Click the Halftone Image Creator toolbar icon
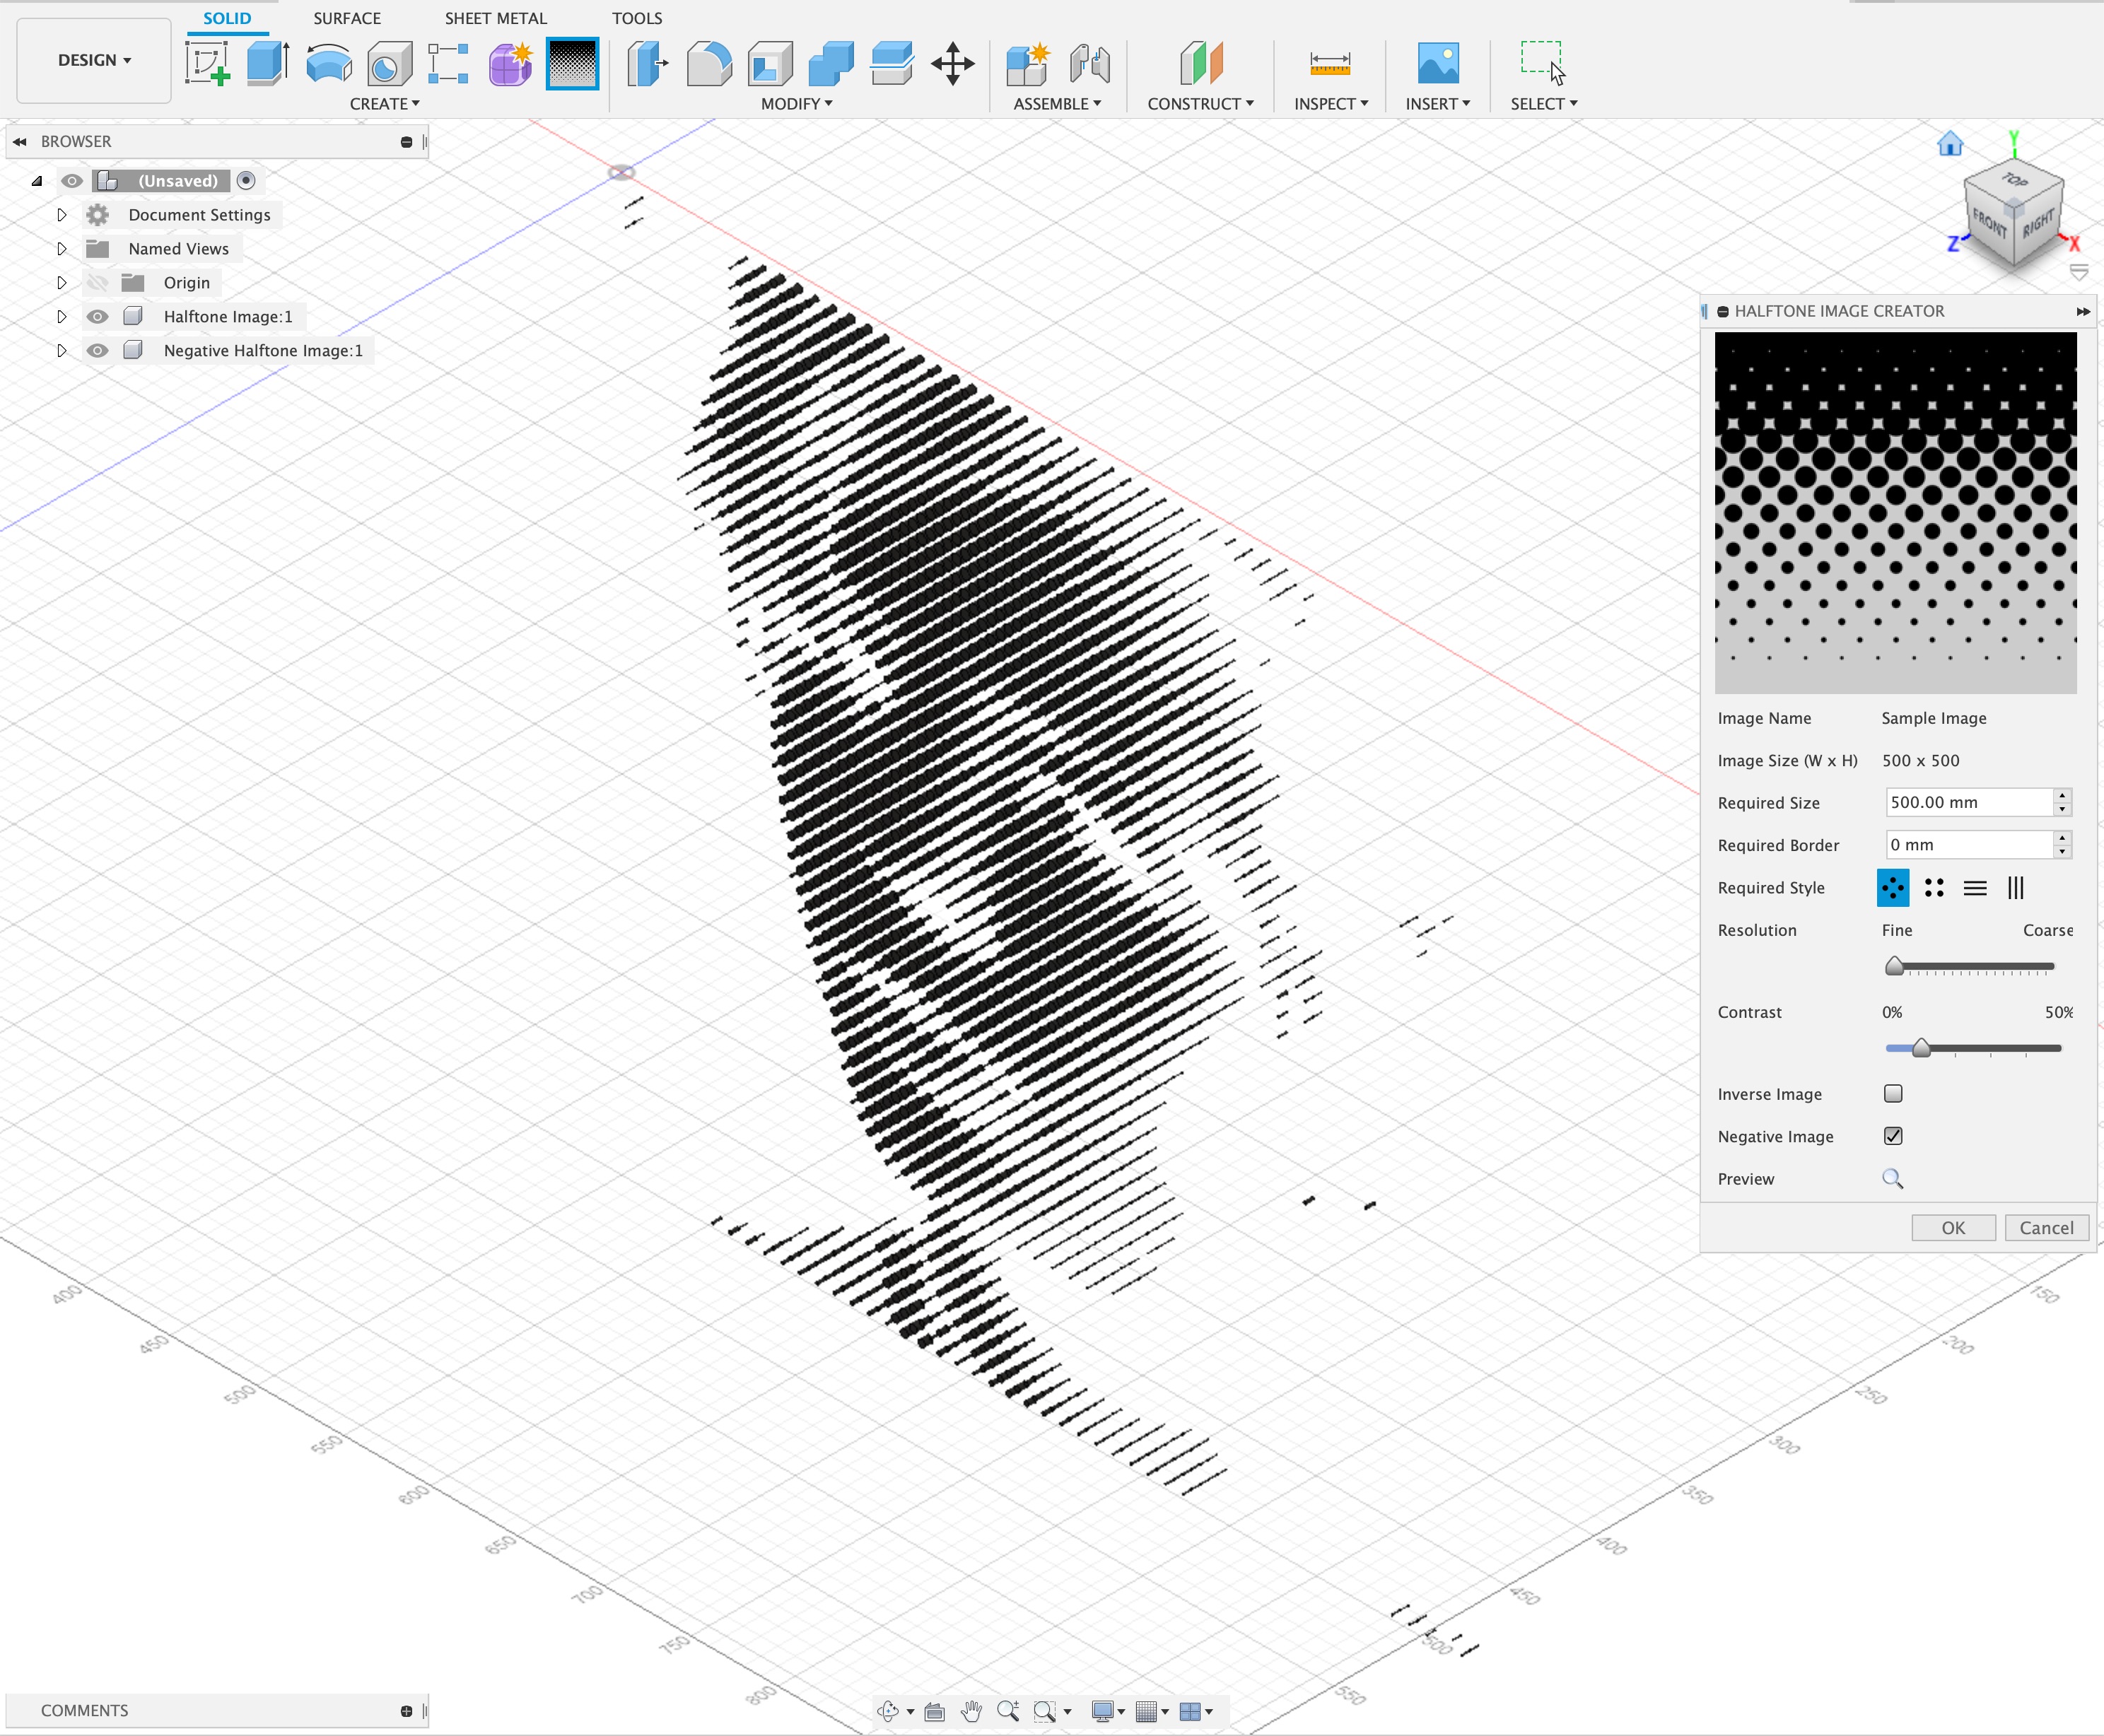 click(572, 63)
